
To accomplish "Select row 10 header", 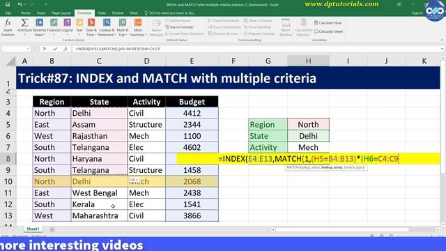I will [x=8, y=181].
